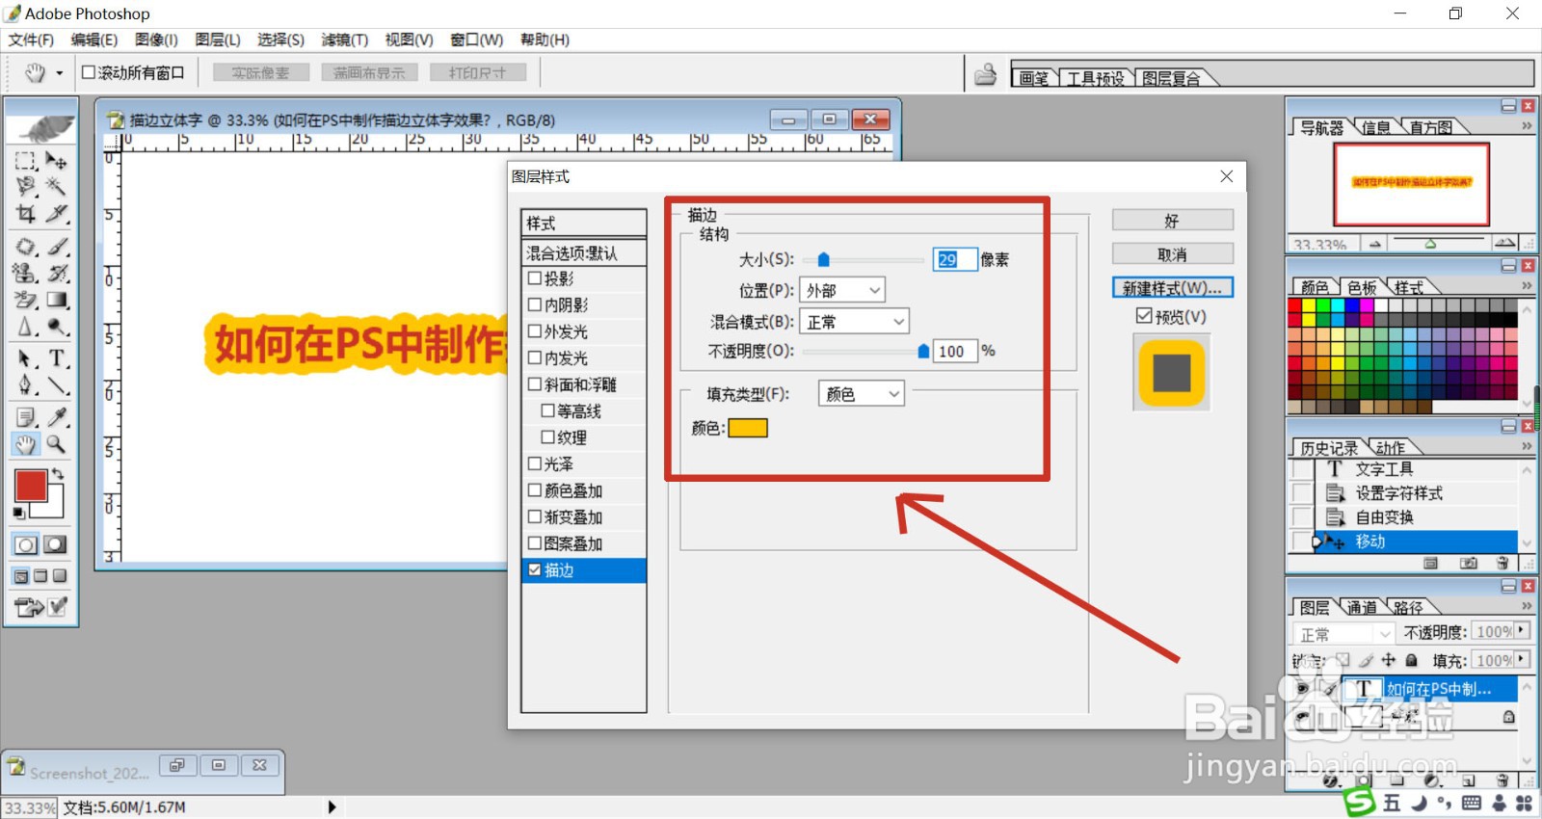Image resolution: width=1542 pixels, height=819 pixels.
Task: Open the 图层(L) menu
Action: pos(218,40)
